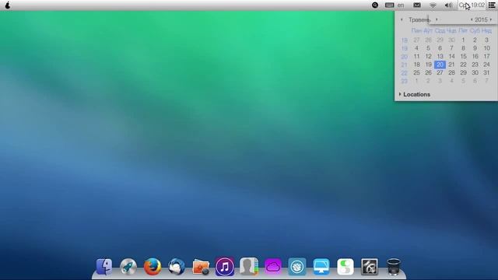Open the Trash in the dock
Screen dimensions: 498x280
coord(394,267)
